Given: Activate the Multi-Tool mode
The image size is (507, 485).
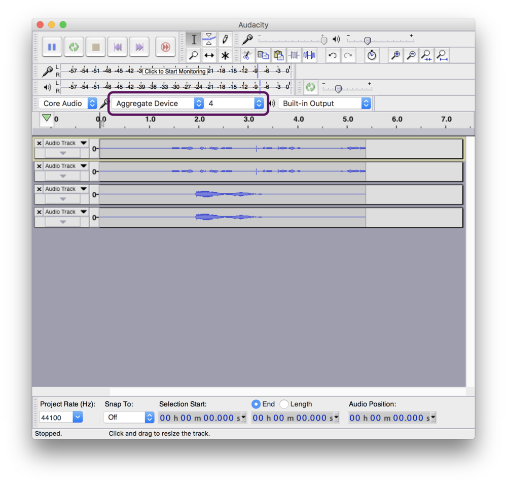Looking at the screenshot, I should pyautogui.click(x=225, y=55).
